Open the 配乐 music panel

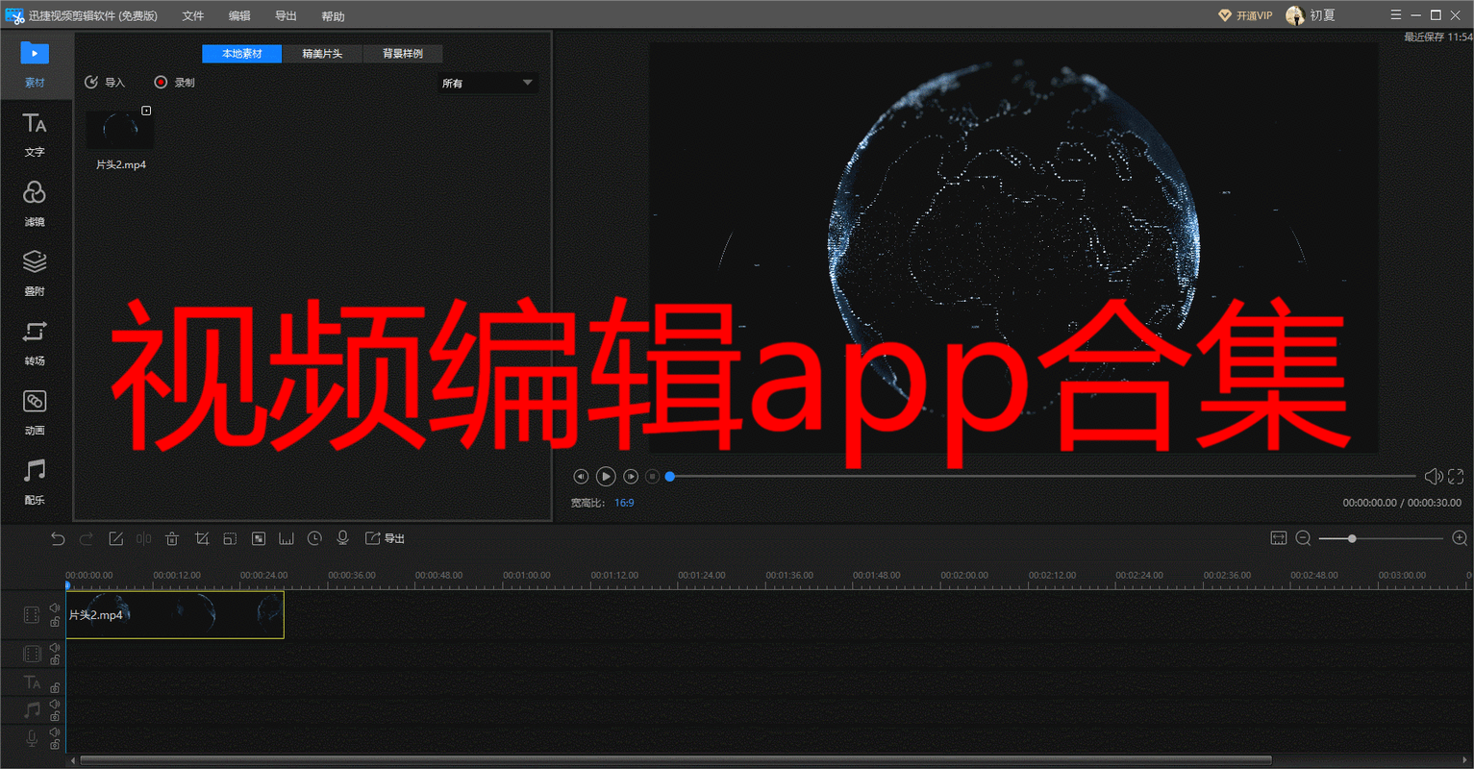click(x=35, y=482)
